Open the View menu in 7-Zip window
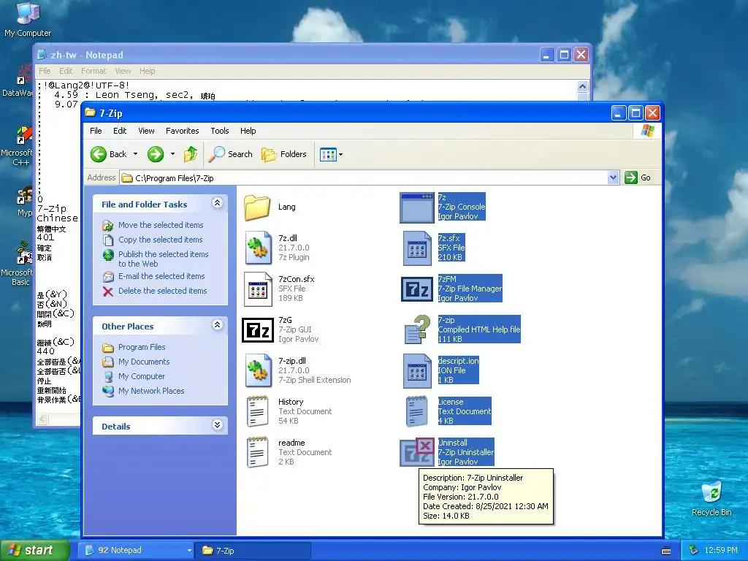This screenshot has height=561, width=748. point(146,131)
